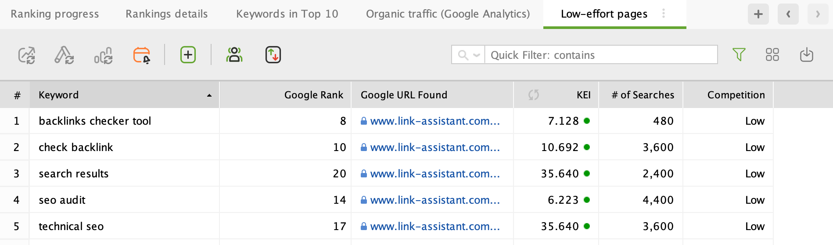Switch to the Ranking progress tab

point(55,14)
